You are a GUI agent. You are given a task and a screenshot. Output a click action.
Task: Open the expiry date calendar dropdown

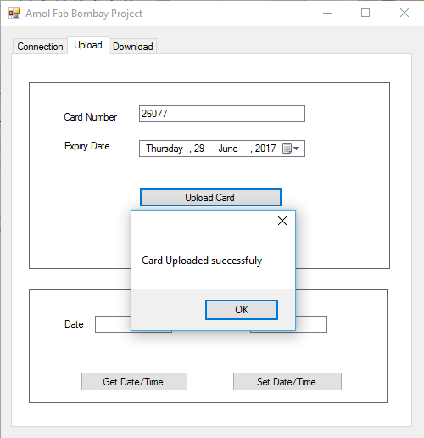[291, 149]
